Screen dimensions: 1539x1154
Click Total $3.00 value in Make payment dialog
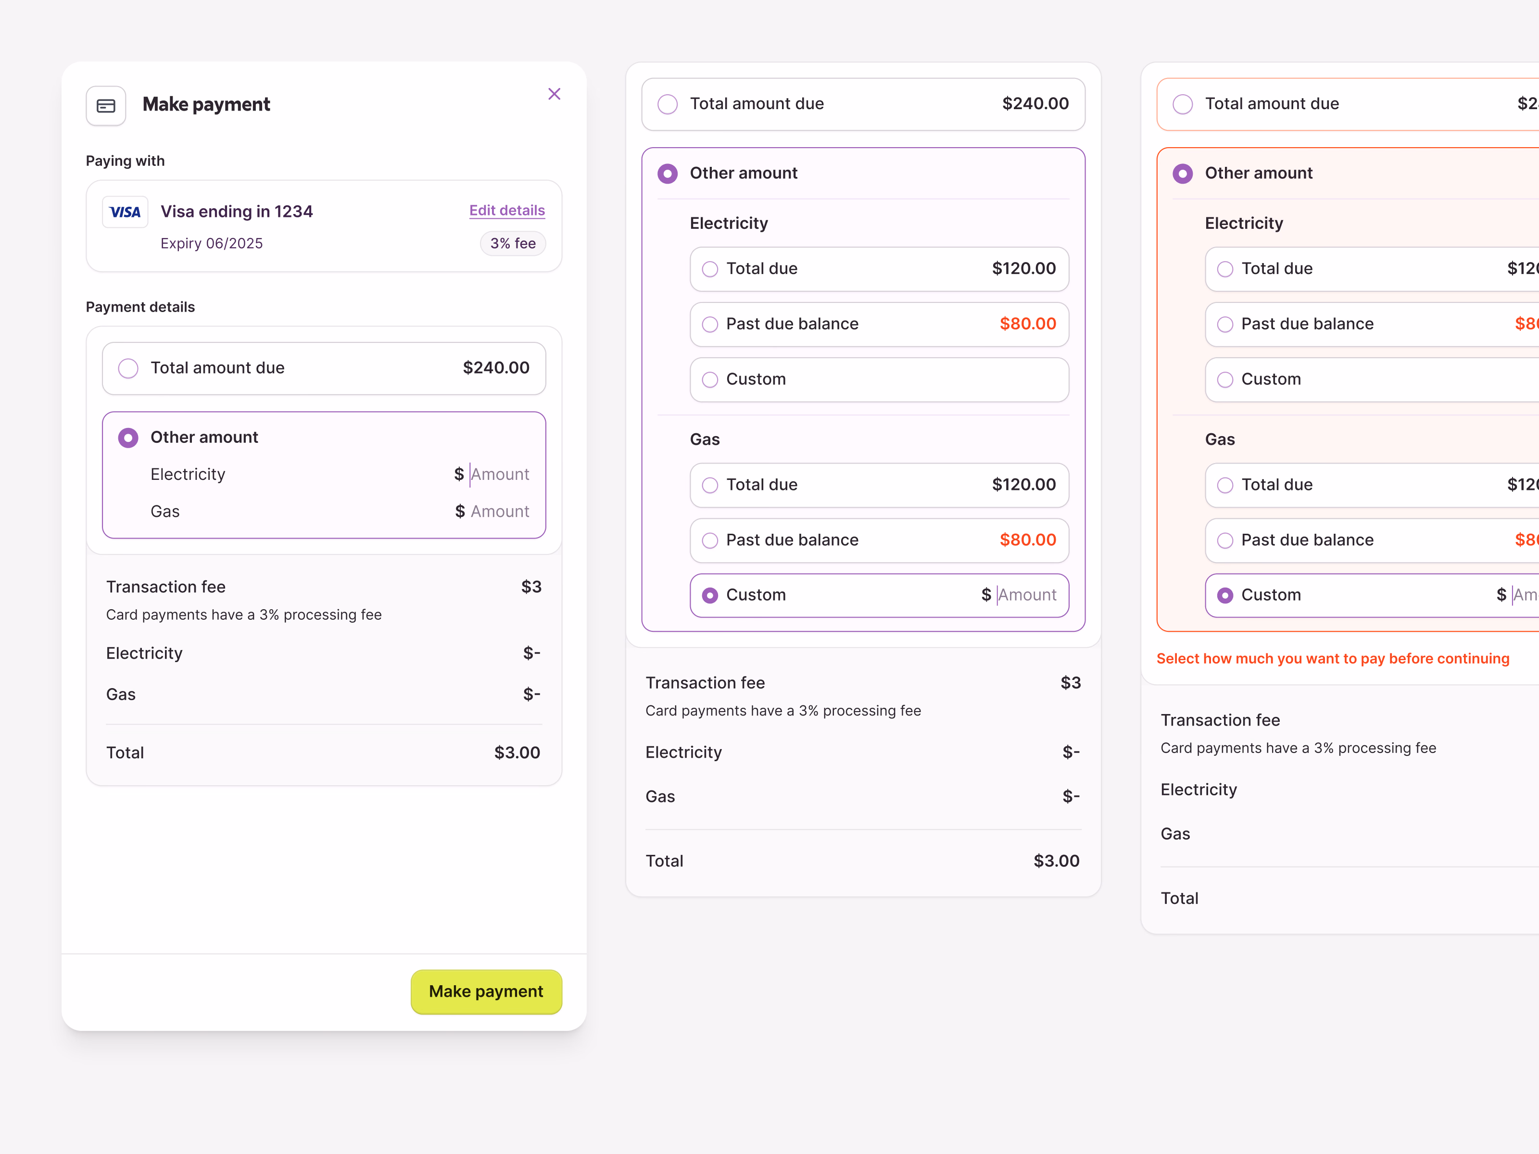pos(517,753)
